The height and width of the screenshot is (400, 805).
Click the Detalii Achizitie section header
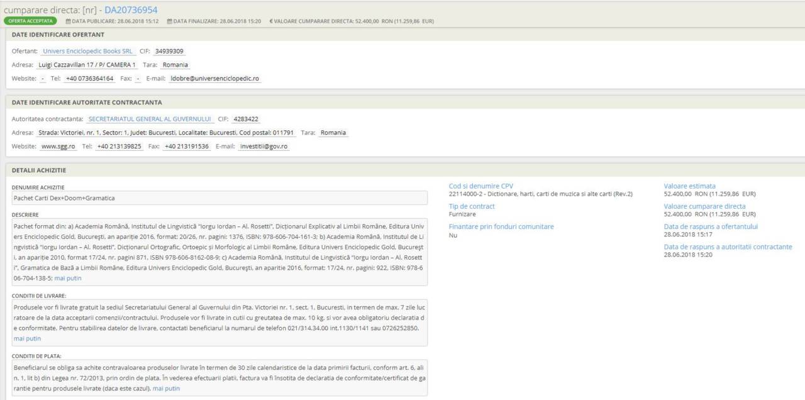(x=39, y=170)
